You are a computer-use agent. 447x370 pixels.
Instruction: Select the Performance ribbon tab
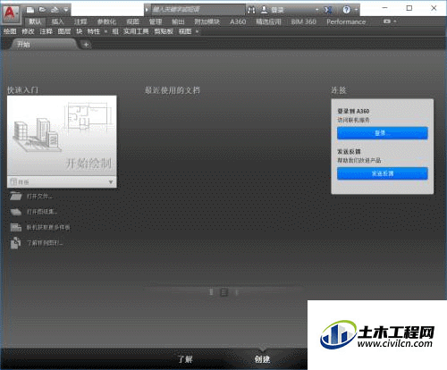pyautogui.click(x=346, y=21)
